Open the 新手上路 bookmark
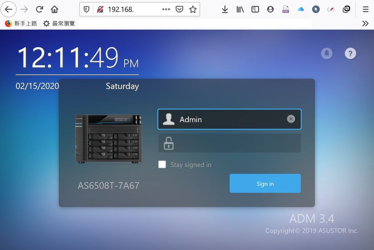 tap(21, 23)
